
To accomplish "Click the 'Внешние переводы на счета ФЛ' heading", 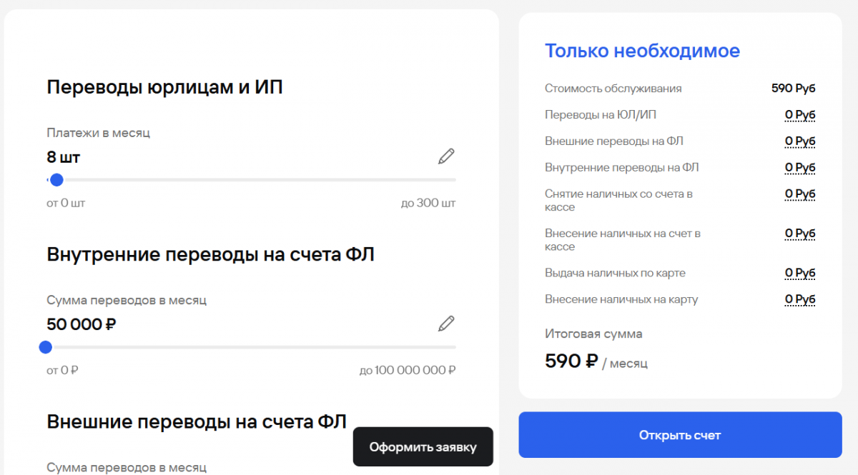I will click(x=197, y=422).
